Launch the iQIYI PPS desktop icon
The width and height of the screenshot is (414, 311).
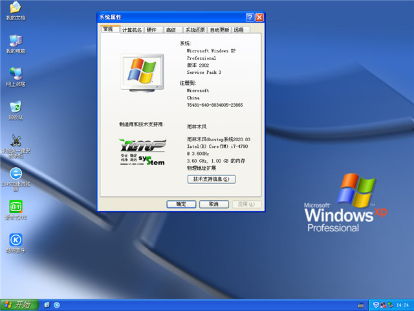coord(16,210)
